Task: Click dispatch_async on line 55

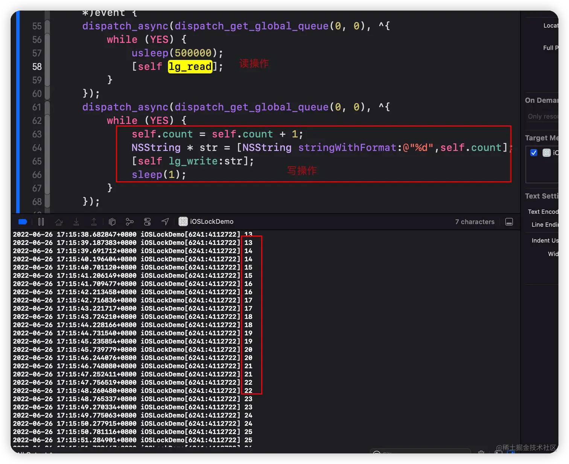Action: (125, 26)
